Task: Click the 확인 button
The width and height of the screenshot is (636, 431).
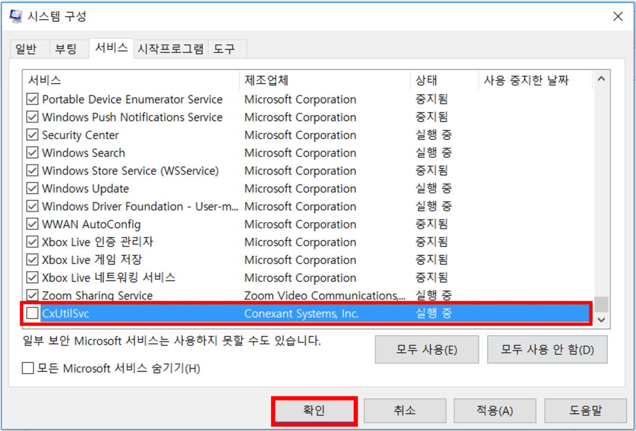Action: [x=314, y=411]
